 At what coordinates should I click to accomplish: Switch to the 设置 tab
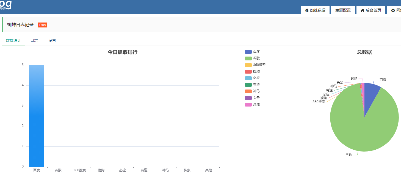(x=52, y=40)
